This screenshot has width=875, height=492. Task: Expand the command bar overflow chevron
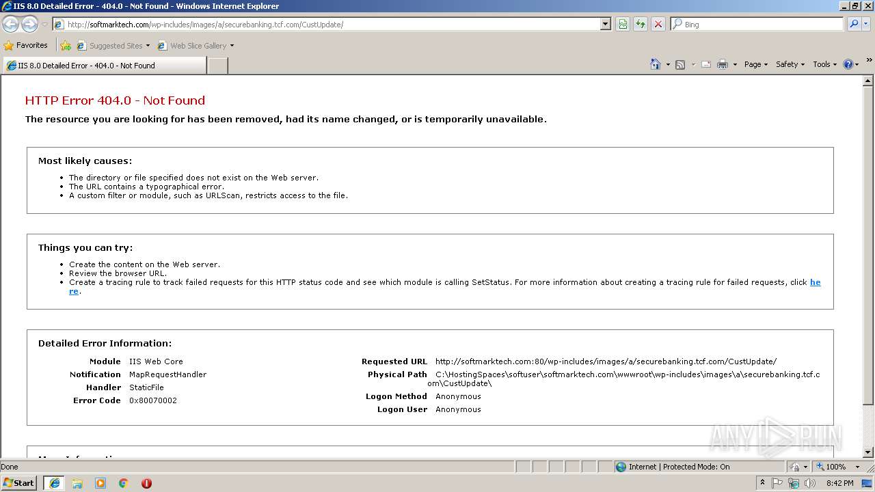click(x=869, y=61)
